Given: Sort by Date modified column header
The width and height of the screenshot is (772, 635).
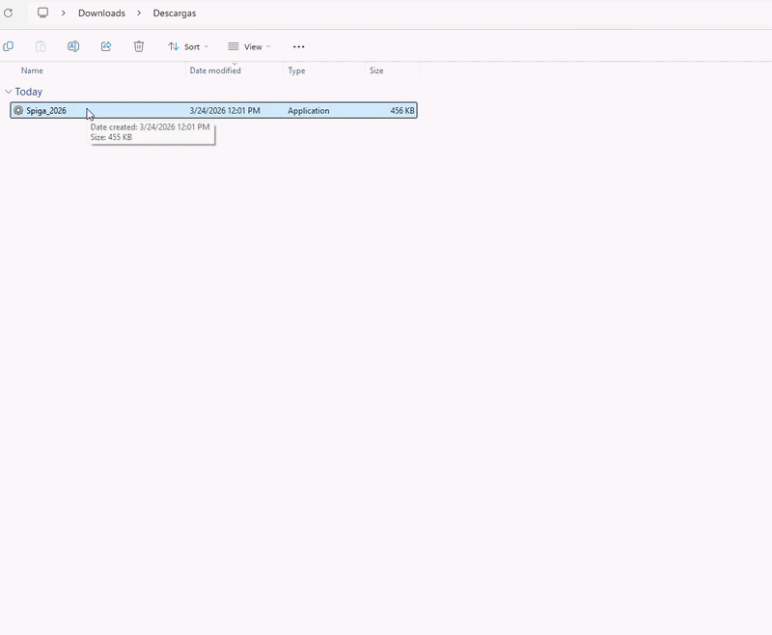Looking at the screenshot, I should point(215,70).
